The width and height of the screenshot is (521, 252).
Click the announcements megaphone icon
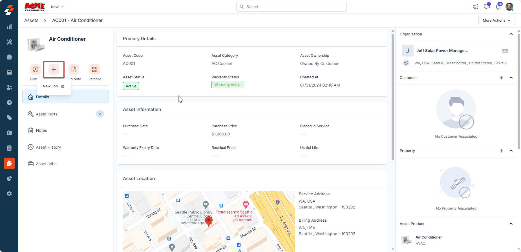coord(476,7)
